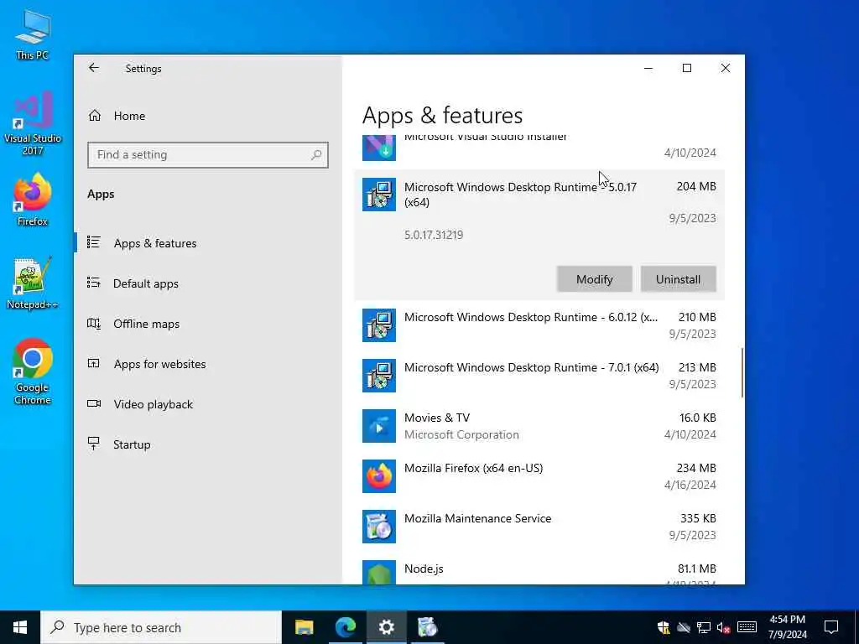The height and width of the screenshot is (644, 859).
Task: Click the Apps & features page heading
Action: point(443,116)
